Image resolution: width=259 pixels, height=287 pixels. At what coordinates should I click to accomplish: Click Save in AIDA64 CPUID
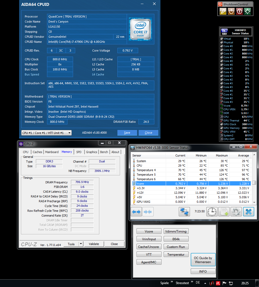tap(127, 133)
